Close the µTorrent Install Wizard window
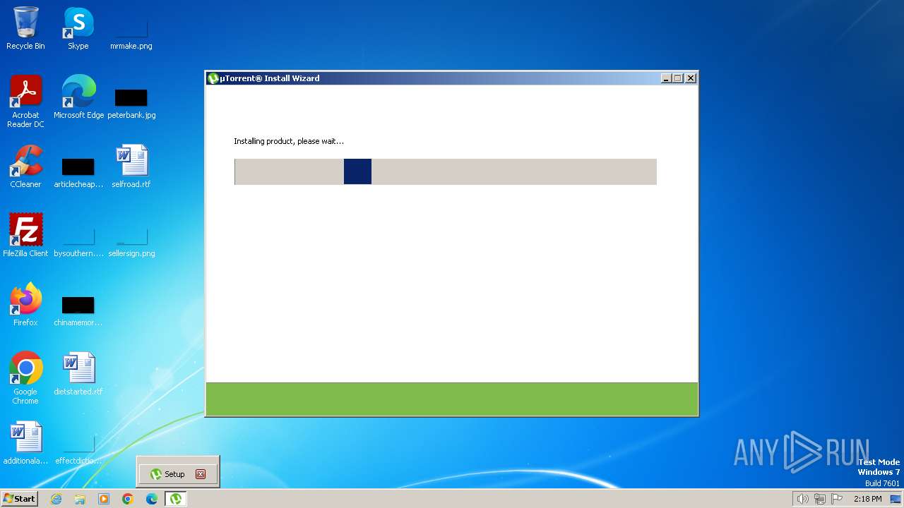 [x=691, y=78]
